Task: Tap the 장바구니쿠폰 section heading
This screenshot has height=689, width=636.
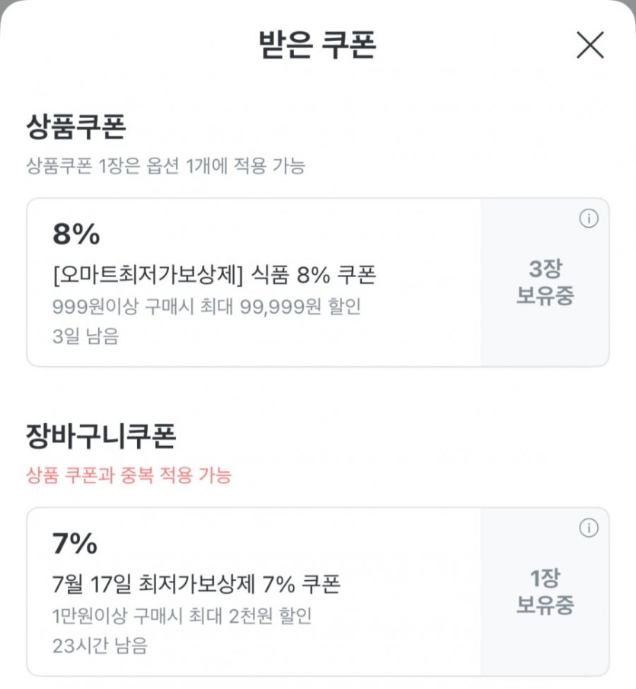Action: click(x=101, y=436)
